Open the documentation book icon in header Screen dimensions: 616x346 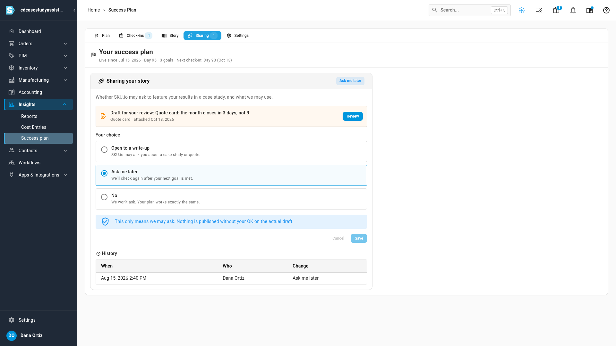click(590, 10)
